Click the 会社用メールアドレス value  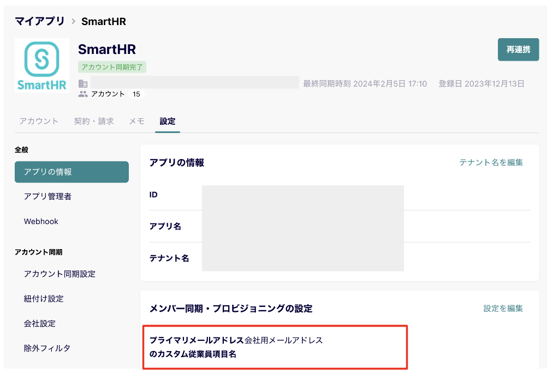point(284,340)
